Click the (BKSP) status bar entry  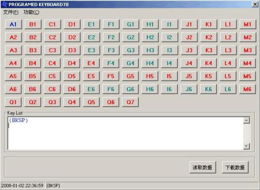[54, 186]
